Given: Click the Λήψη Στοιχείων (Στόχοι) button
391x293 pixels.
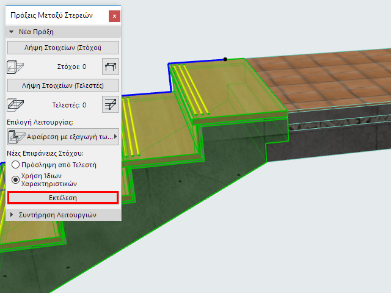Looking at the screenshot, I should click(63, 48).
